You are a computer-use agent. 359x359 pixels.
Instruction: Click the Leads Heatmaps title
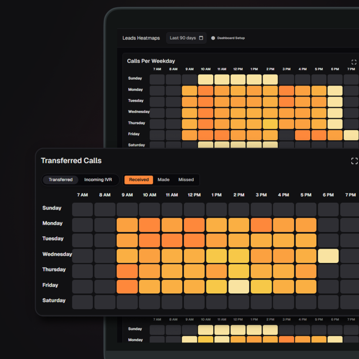(141, 38)
